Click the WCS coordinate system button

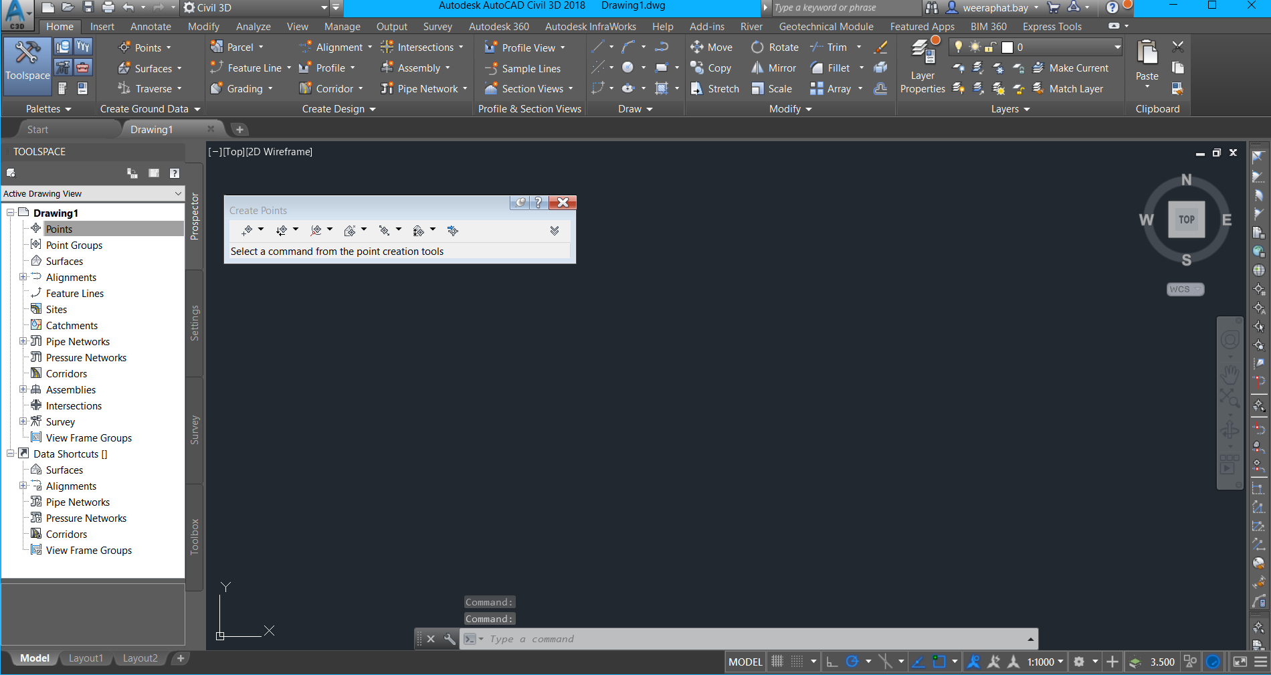(1185, 289)
